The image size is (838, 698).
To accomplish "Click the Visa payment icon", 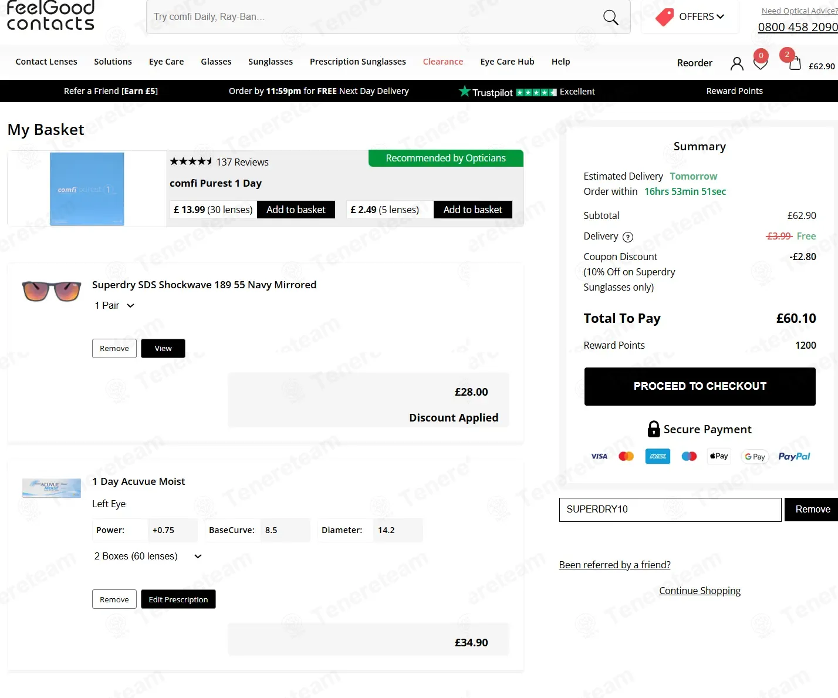I will point(599,456).
